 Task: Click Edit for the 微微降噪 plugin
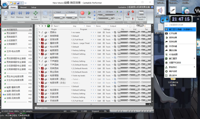click(x=99, y=36)
